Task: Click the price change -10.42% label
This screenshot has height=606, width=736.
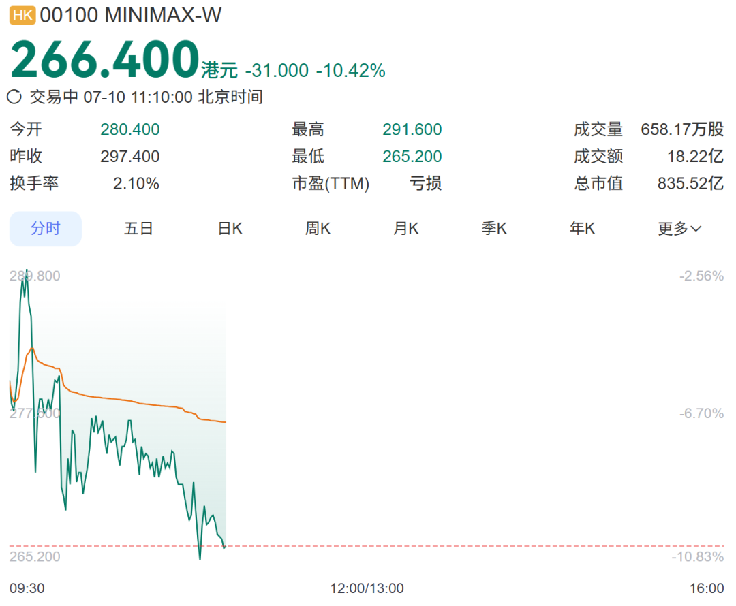Action: coord(351,70)
